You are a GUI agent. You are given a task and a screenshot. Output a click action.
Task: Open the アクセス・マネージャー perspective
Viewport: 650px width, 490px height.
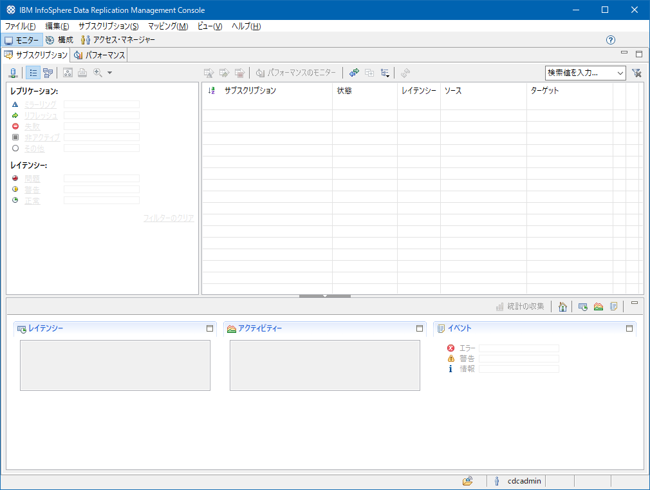[x=118, y=41]
